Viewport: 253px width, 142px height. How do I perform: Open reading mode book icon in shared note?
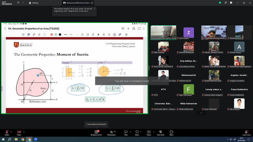tap(123, 28)
